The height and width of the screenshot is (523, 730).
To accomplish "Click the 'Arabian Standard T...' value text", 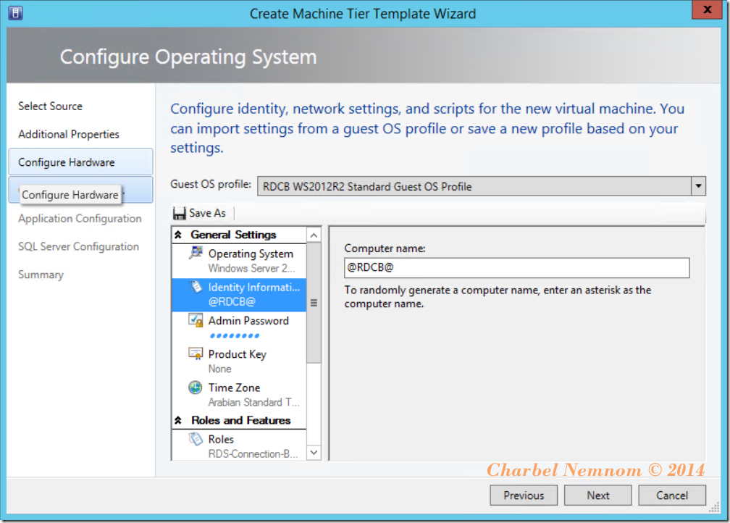I will pos(253,402).
